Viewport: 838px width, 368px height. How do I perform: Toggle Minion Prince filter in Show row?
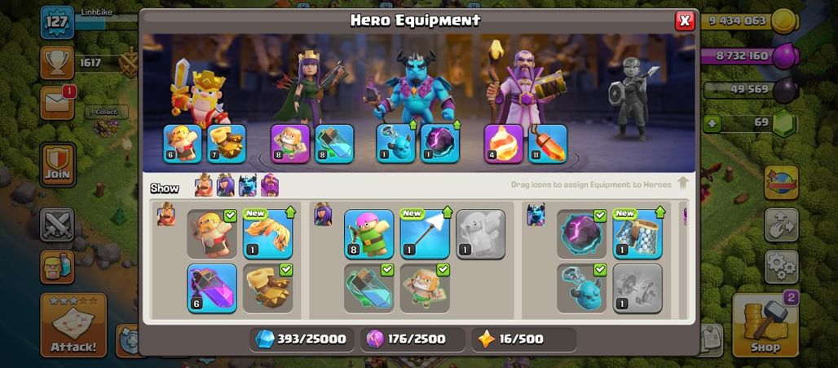248,185
